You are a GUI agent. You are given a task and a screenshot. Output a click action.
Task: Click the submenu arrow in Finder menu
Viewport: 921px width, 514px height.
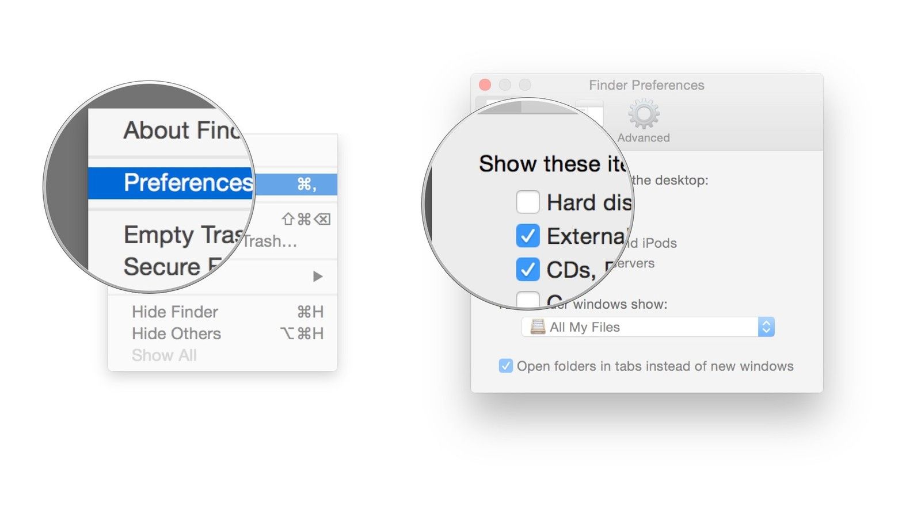pyautogui.click(x=318, y=277)
